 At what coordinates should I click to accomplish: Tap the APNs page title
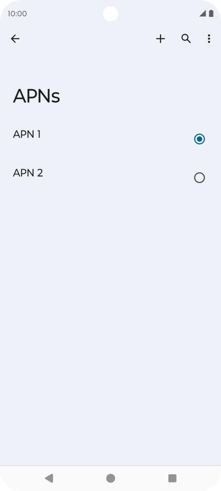(x=37, y=96)
